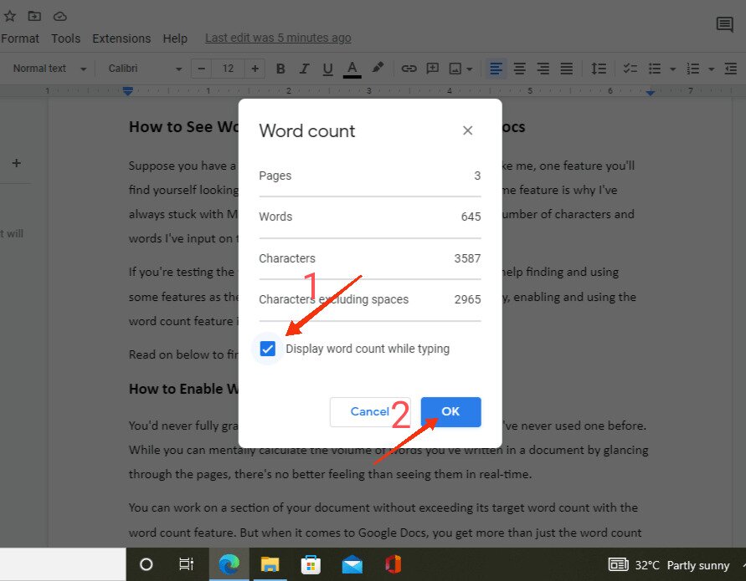
Task: Open the Format menu
Action: 20,38
